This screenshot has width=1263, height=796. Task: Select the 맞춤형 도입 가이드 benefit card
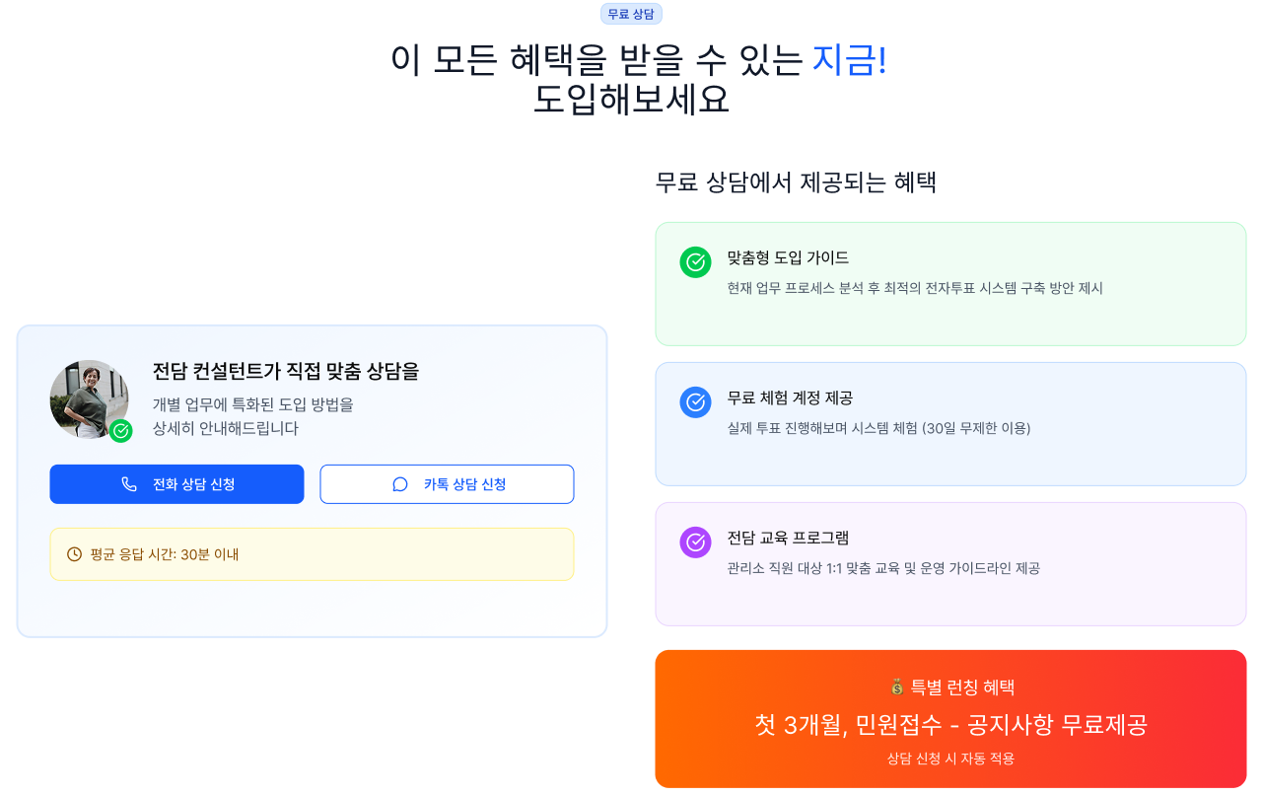(x=950, y=284)
